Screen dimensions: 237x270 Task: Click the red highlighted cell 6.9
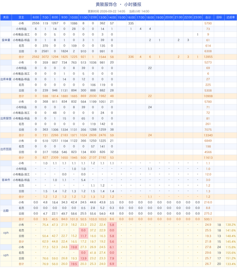[x=112, y=264]
